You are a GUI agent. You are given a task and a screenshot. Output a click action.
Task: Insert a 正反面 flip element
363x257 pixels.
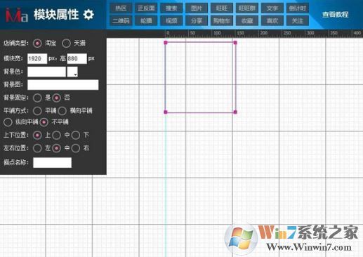146,8
